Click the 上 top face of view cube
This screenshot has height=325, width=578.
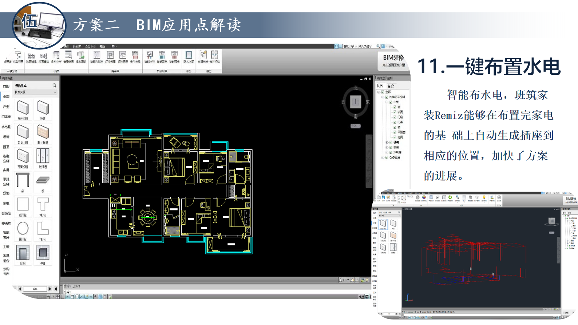coord(356,102)
